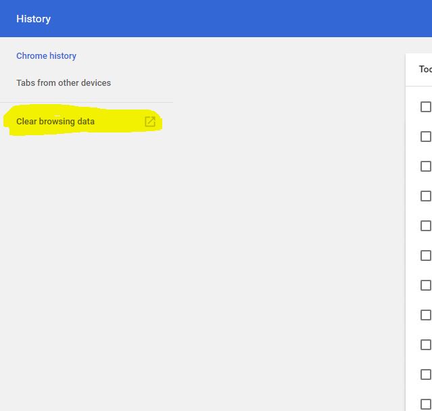Tick the second history entry checkbox

point(425,137)
